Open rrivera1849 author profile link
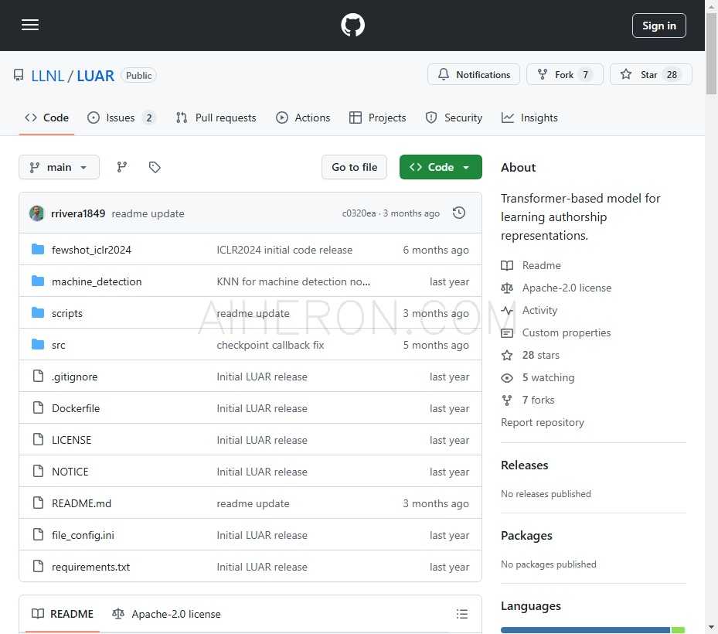718x634 pixels. (78, 213)
